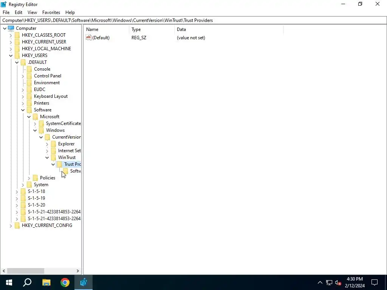Select SystemCertificates folder icon
Viewport: 387px width, 290px height.
click(x=41, y=123)
